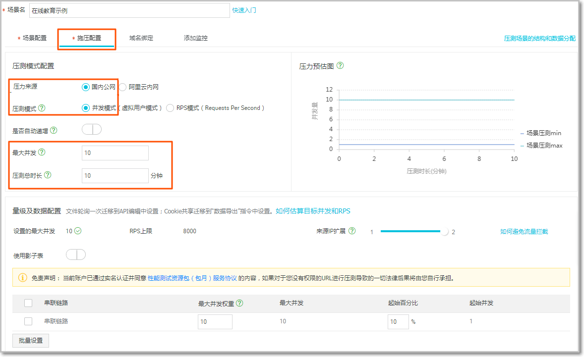Open 性能测试资源包（包月）服务协议 link

click(192, 278)
